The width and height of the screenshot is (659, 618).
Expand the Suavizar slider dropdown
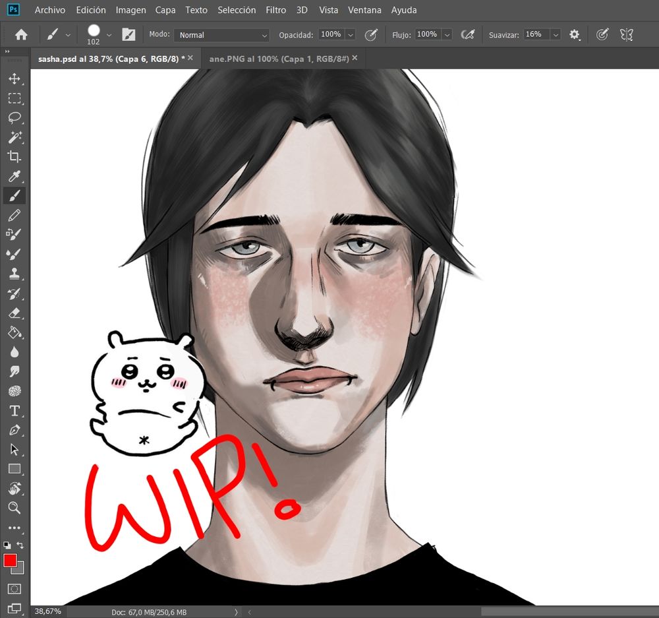pyautogui.click(x=556, y=35)
